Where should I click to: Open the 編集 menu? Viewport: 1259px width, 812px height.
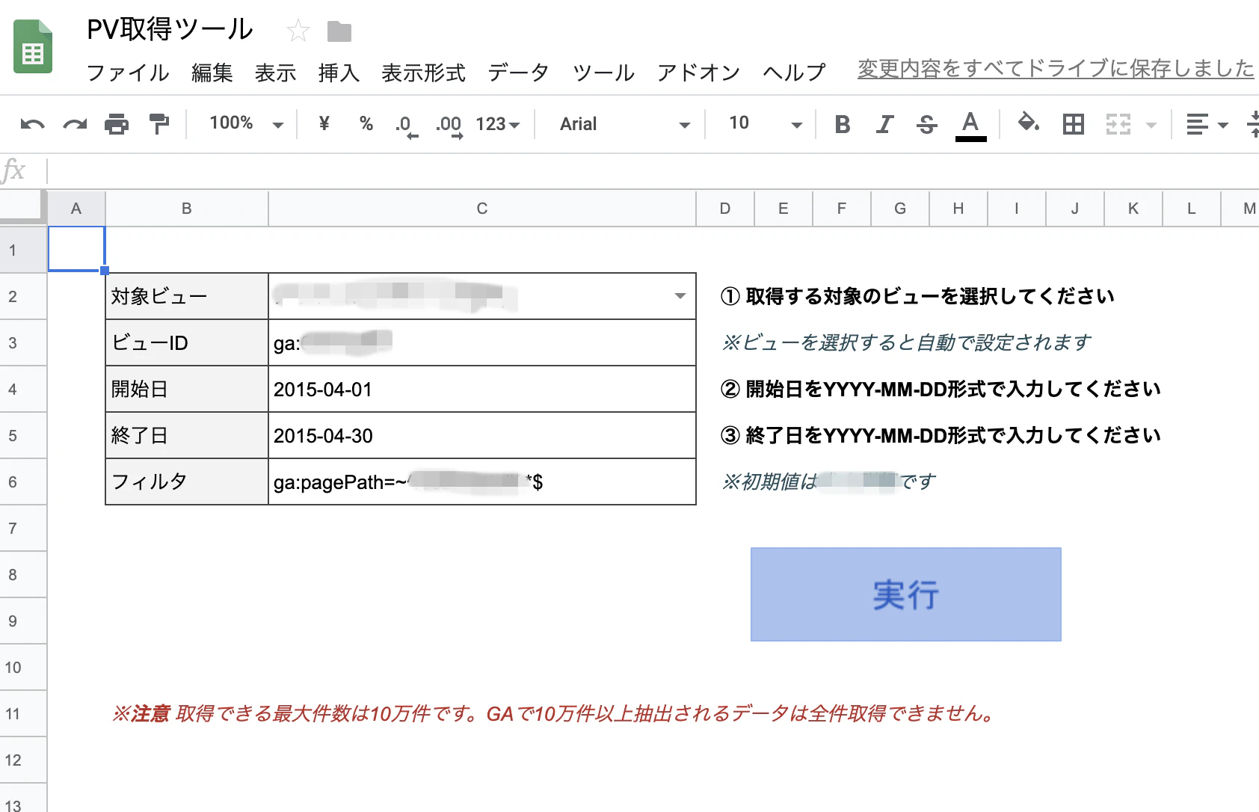click(212, 73)
